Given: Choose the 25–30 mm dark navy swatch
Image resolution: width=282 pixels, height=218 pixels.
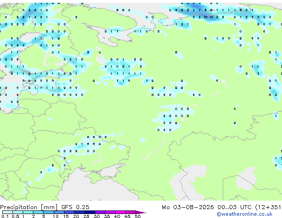Looking at the screenshot, I should click(89, 212).
